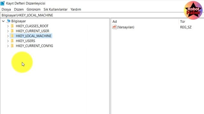Expand the HKEY_CURRENT_CONFIG key
Image resolution: width=204 pixels, height=114 pixels.
pyautogui.click(x=8, y=46)
